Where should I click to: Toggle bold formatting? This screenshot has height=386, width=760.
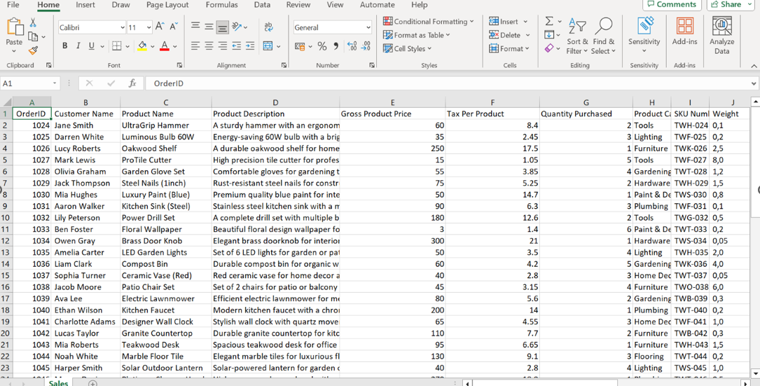64,46
